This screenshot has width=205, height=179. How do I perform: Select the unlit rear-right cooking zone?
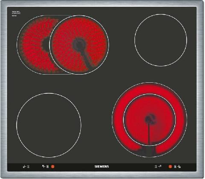[x=161, y=40]
